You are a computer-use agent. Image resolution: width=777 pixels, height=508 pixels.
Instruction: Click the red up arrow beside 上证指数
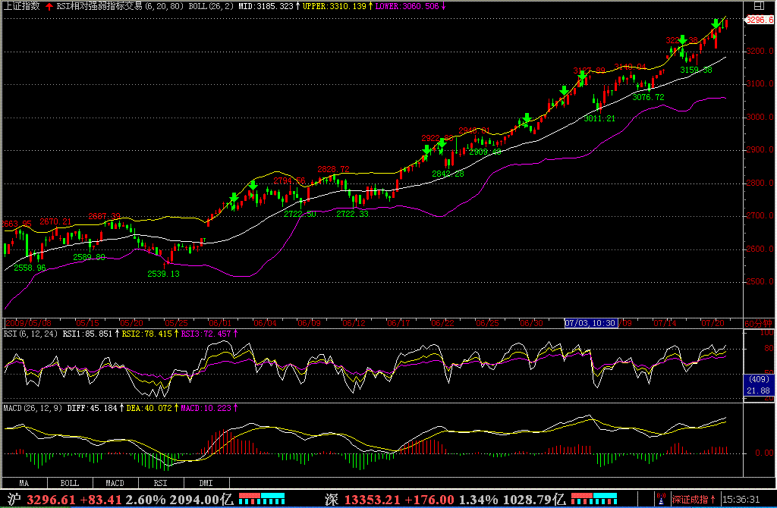pyautogui.click(x=49, y=6)
